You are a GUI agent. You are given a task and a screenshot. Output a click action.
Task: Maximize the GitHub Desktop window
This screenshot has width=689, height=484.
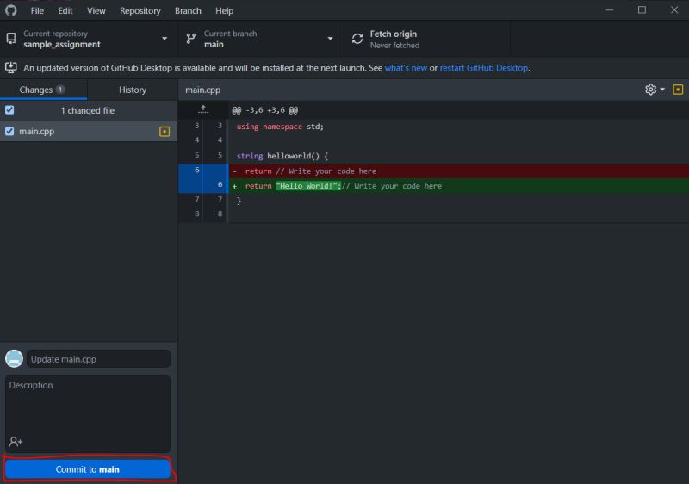(x=642, y=10)
